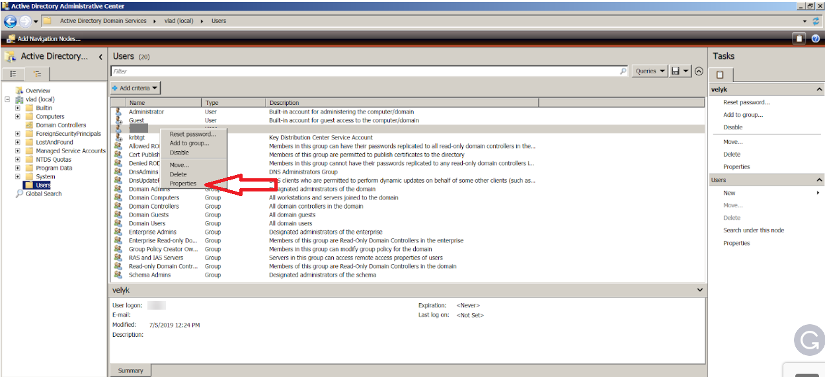This screenshot has height=377, width=825.
Task: Expand the Computers tree node
Action: (19, 116)
